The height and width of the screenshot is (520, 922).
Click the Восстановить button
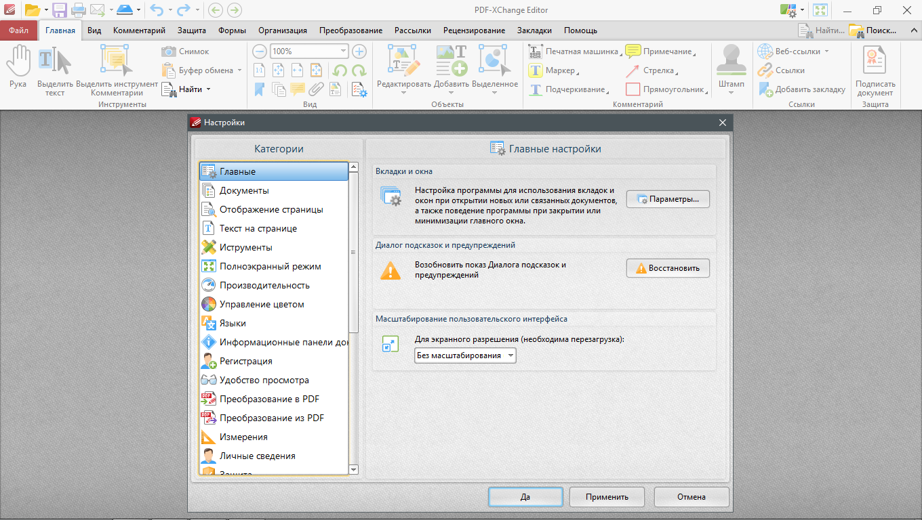[667, 268]
